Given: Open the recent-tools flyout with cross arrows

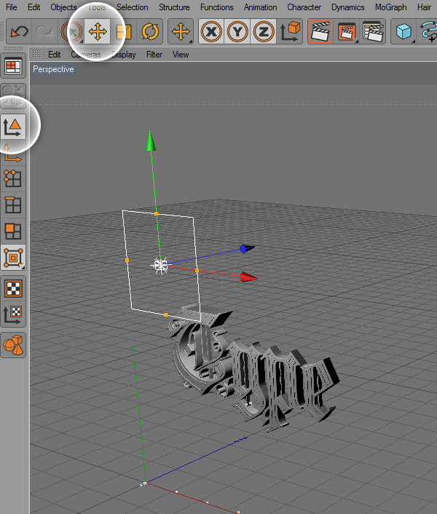Looking at the screenshot, I should [181, 31].
